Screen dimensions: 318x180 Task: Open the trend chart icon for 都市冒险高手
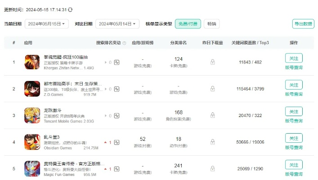point(116,89)
